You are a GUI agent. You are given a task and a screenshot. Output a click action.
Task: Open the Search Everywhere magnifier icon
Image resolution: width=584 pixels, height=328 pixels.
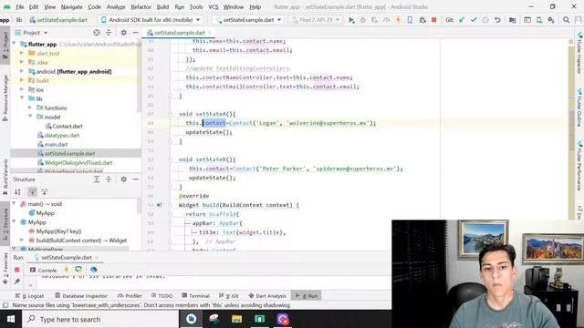click(x=566, y=20)
